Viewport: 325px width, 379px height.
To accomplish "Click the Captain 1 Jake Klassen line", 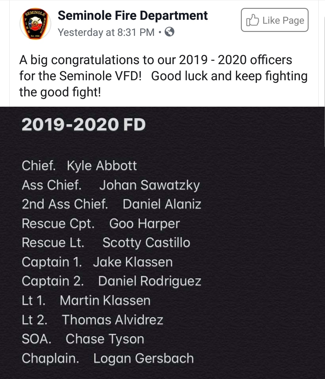I will [97, 262].
